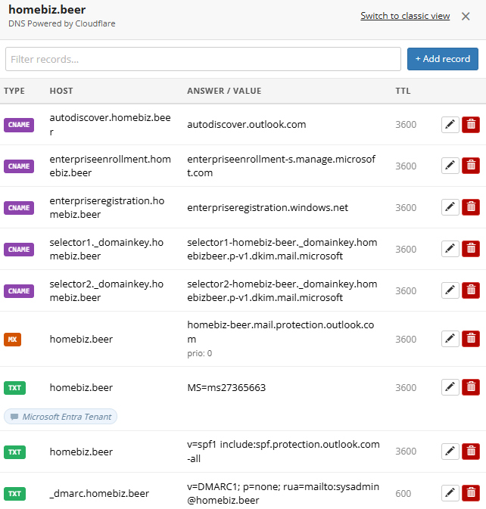Open Switch to classic view link

click(405, 16)
